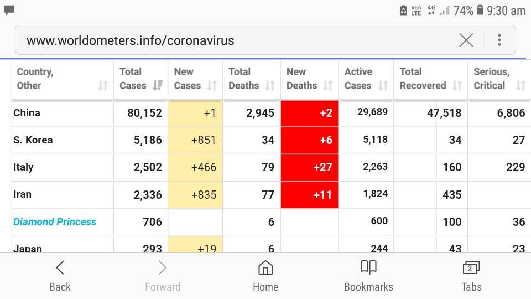Sort table by Total Deaths column
Viewport: 531px width, 299px height.
pos(270,85)
